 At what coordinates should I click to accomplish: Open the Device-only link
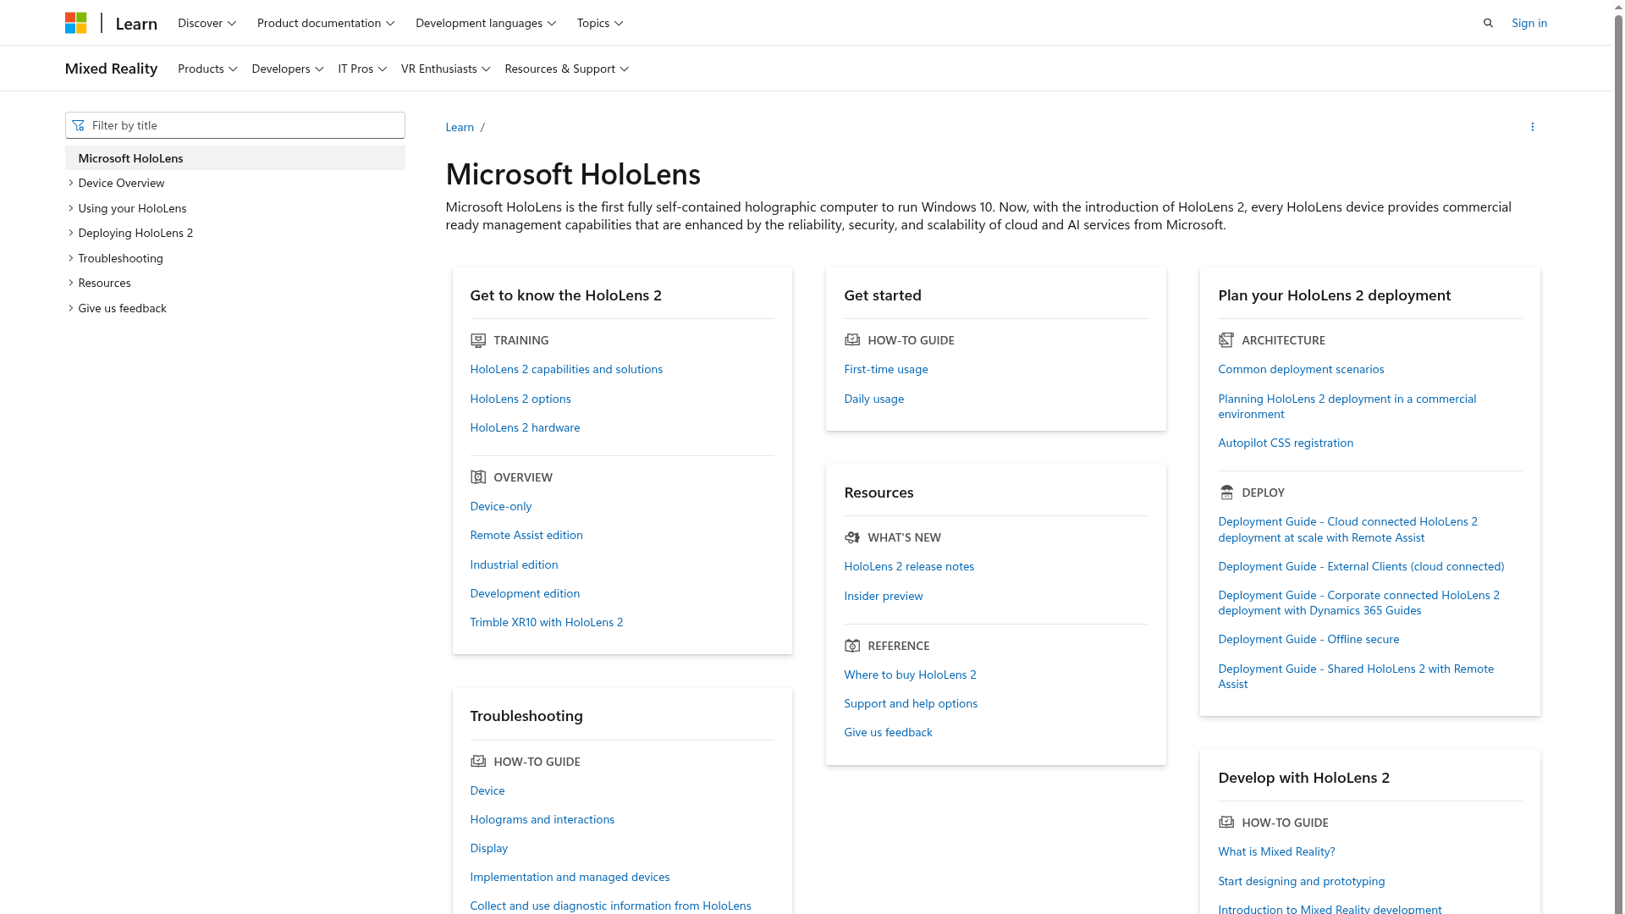pos(501,506)
